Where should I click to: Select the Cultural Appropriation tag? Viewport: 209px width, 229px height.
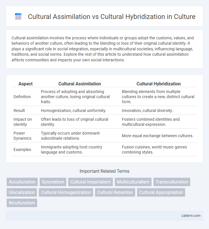tap(161, 192)
